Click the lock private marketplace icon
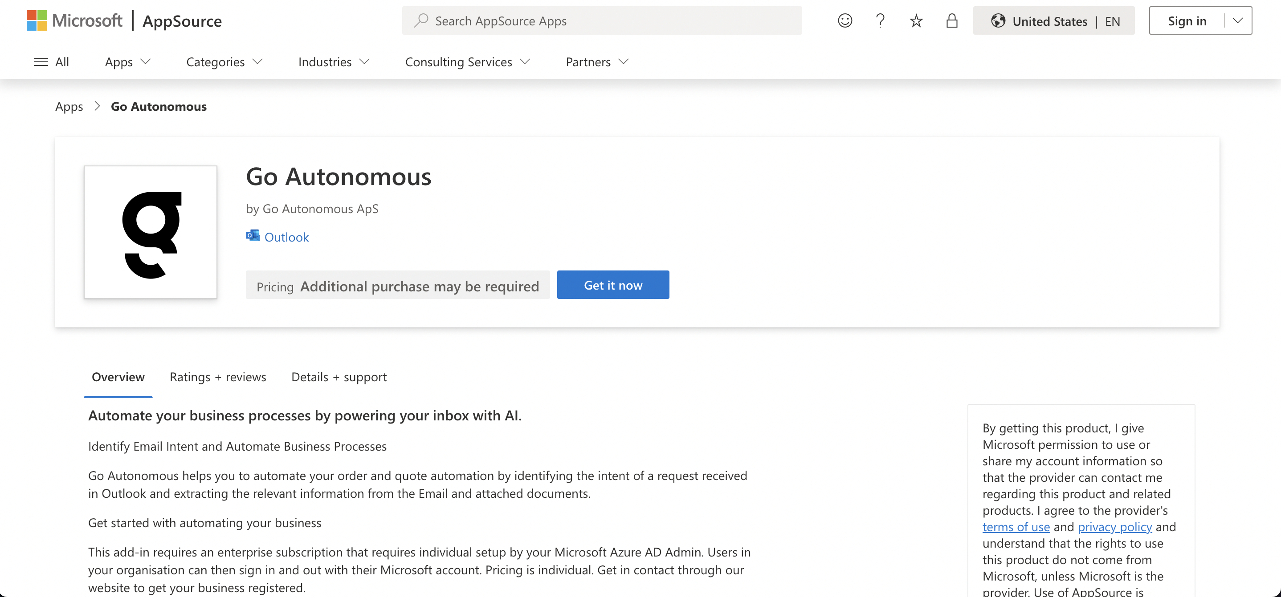 point(952,20)
